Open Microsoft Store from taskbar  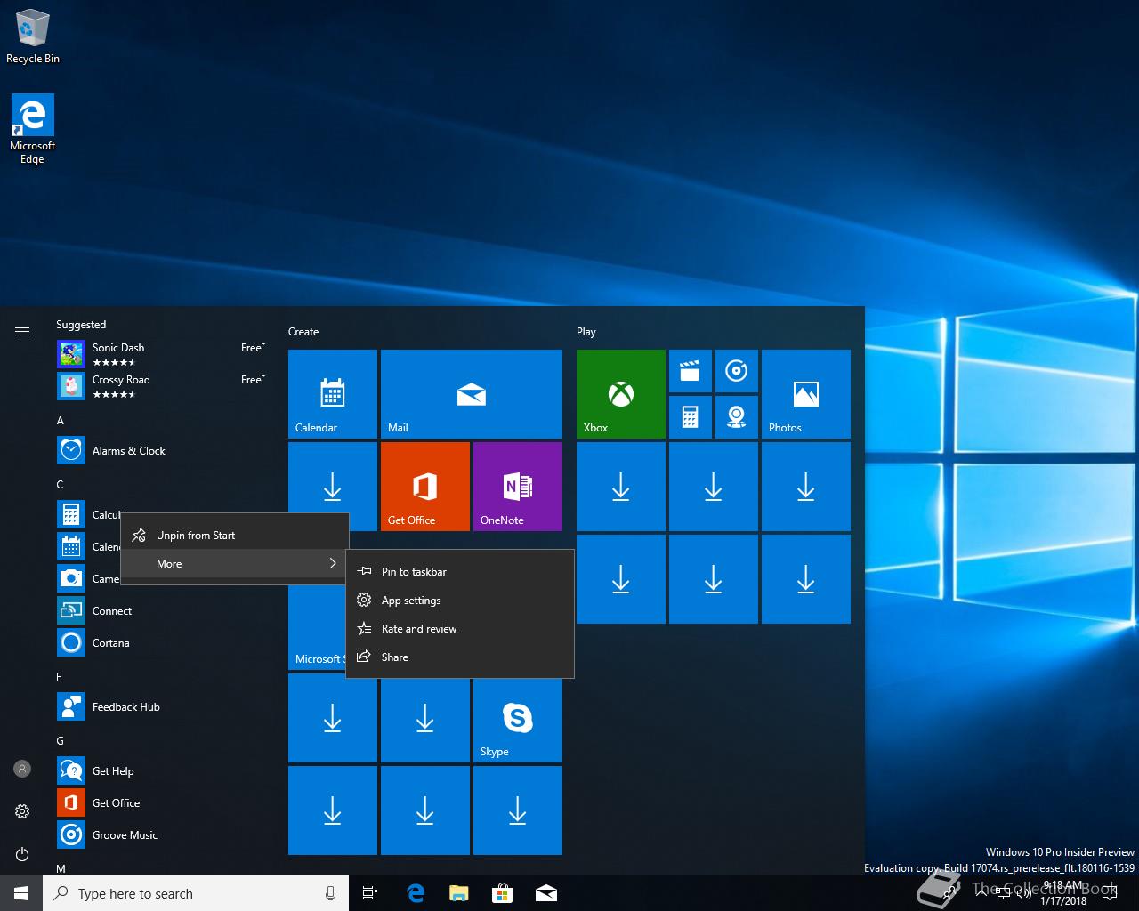(502, 893)
